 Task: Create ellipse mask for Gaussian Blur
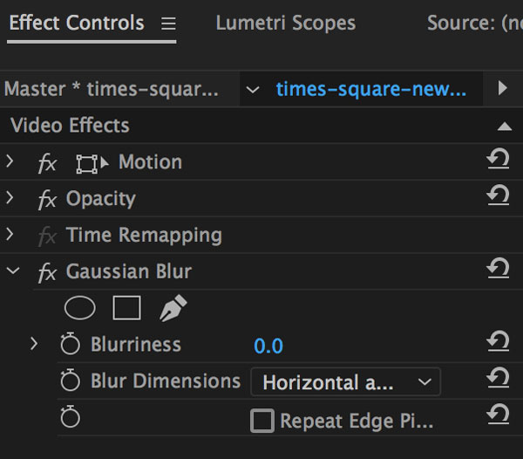(79, 308)
